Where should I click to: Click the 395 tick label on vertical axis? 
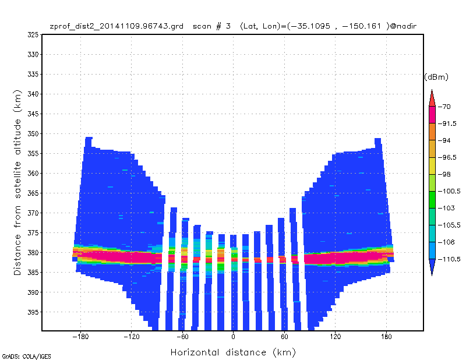pyautogui.click(x=33, y=312)
